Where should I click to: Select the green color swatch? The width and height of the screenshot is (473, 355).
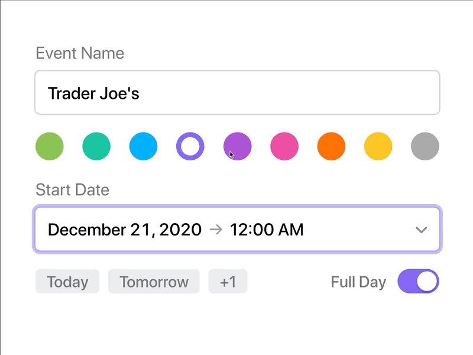(x=50, y=146)
